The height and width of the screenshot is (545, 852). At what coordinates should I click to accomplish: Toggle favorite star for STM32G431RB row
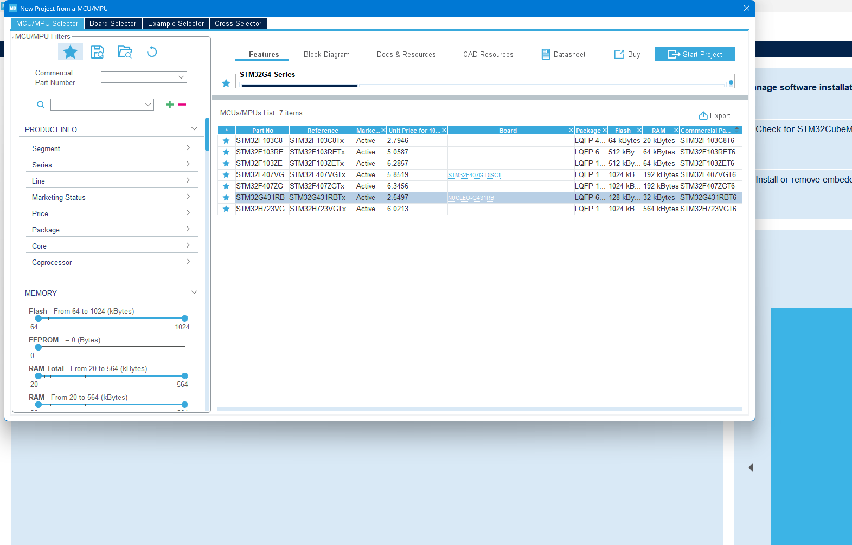tap(226, 198)
